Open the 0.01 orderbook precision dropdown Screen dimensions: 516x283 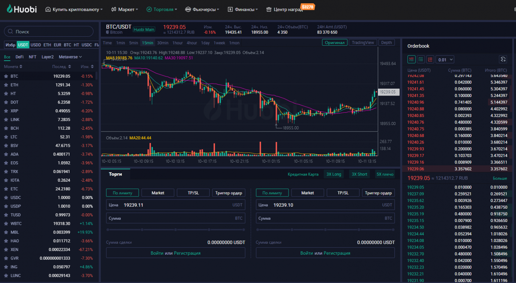(x=445, y=60)
